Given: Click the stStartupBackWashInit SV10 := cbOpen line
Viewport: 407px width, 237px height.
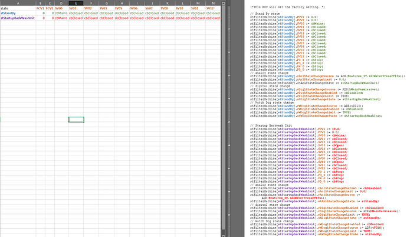Looking at the screenshot, I should pos(297,162).
